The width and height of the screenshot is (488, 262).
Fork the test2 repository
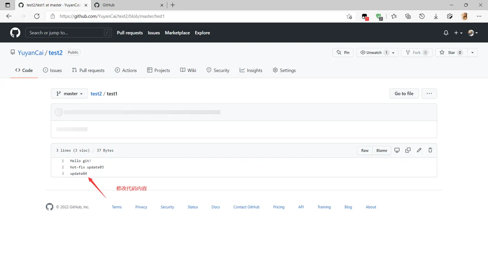click(x=417, y=53)
